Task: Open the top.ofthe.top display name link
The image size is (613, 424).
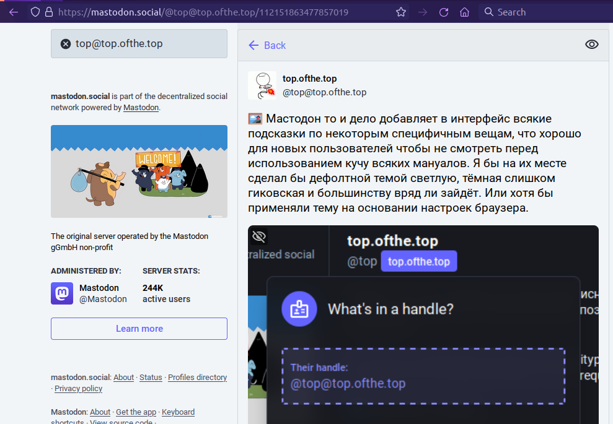Action: (310, 79)
